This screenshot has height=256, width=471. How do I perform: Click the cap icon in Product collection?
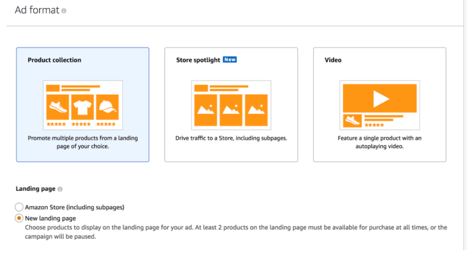[107, 108]
